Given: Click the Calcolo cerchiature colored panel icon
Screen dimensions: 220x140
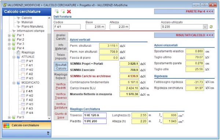Looking at the screenshot, I should [6, 125].
